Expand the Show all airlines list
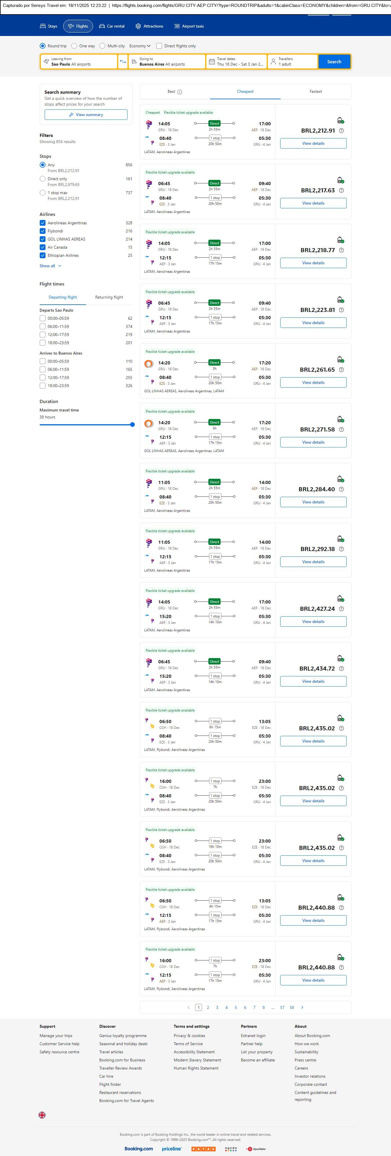This screenshot has width=391, height=1156. point(50,266)
